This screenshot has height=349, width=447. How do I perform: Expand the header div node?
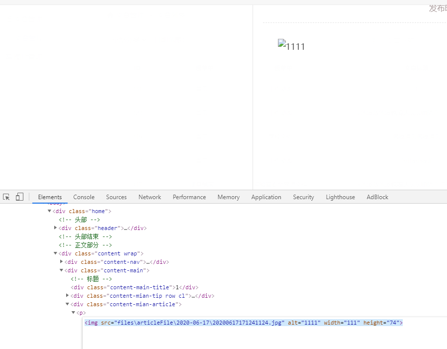pos(55,228)
